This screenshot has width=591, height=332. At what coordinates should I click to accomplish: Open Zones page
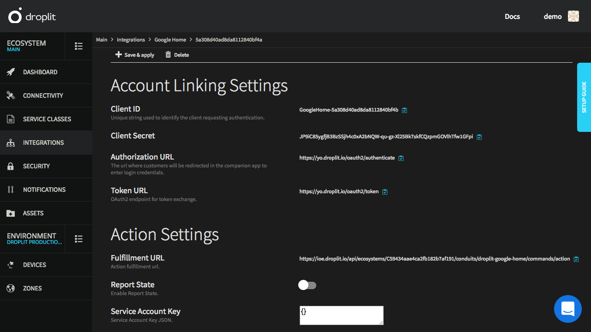point(46,288)
